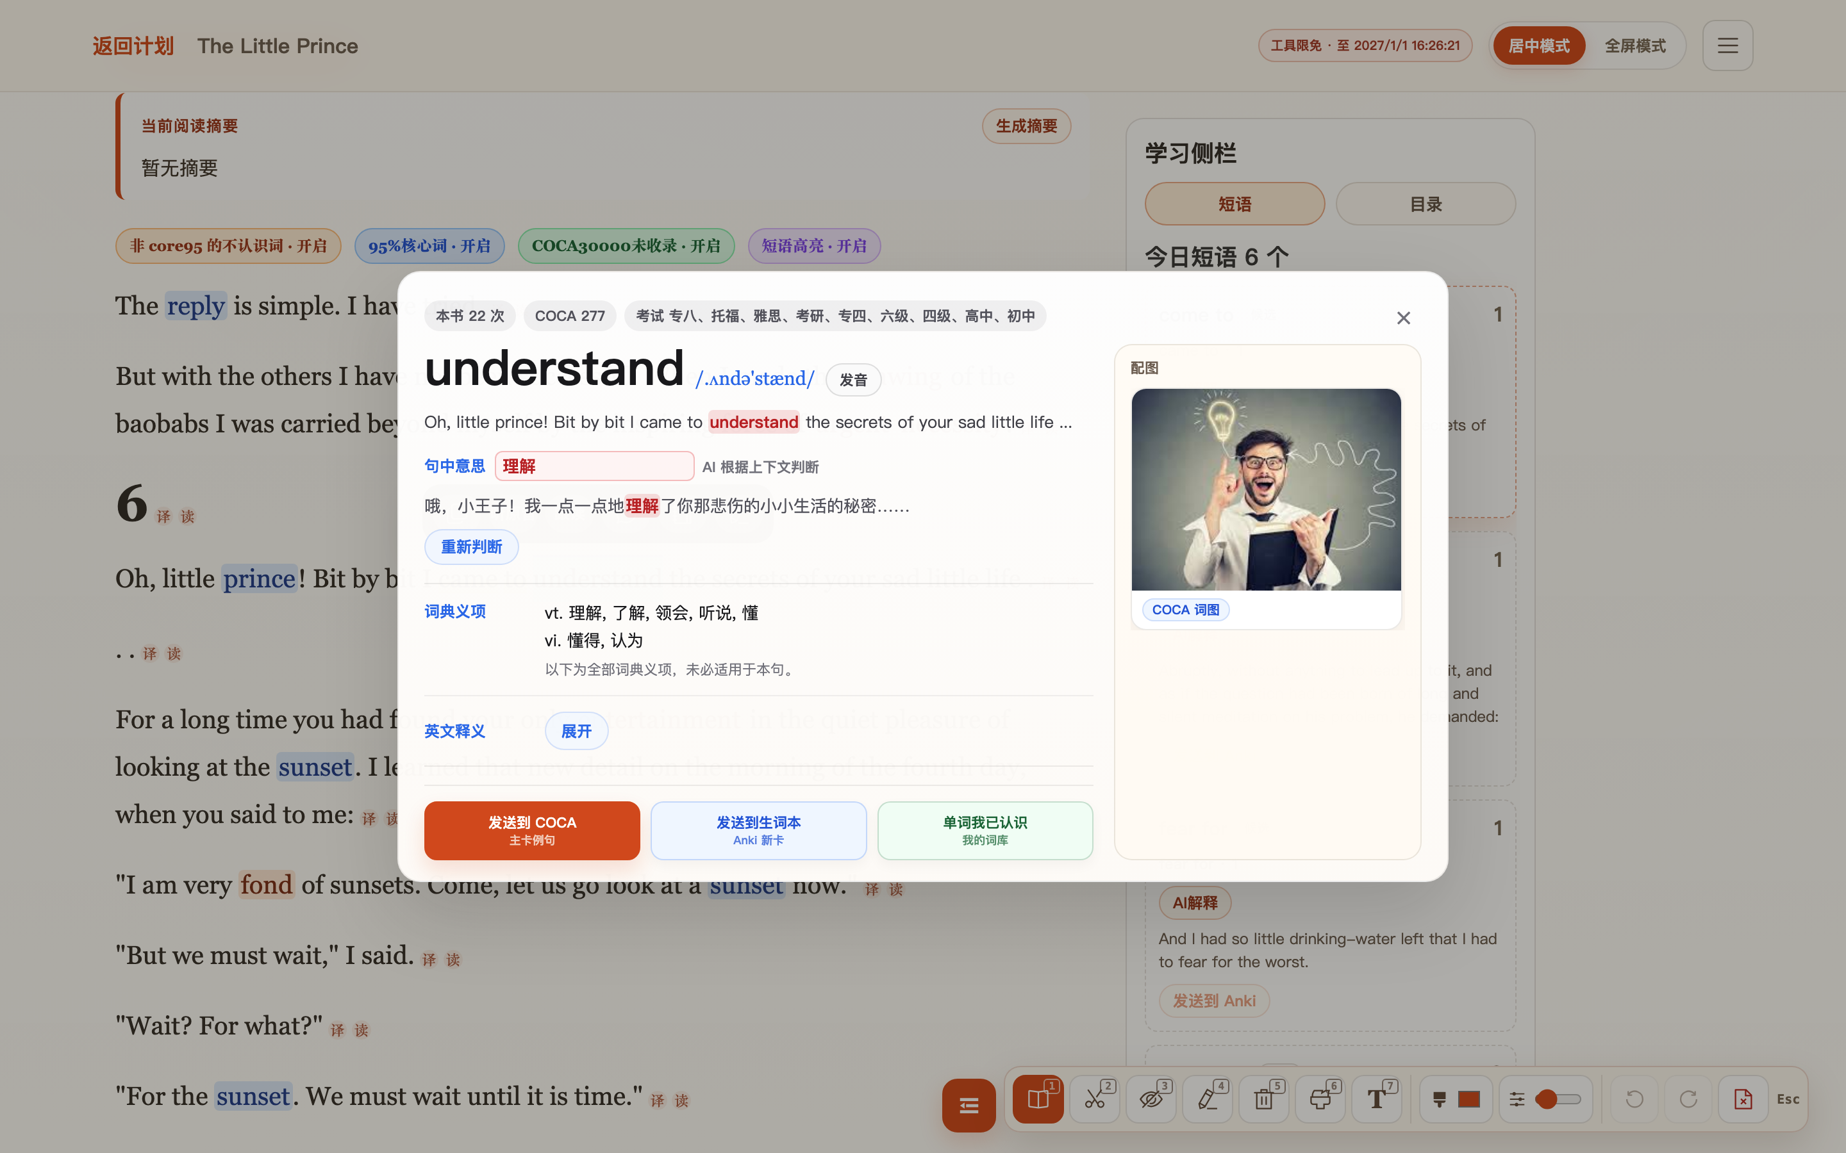Click 返回计划 to go back

[133, 45]
